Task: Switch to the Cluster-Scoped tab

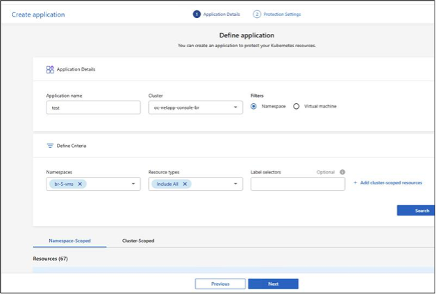Action: click(138, 241)
